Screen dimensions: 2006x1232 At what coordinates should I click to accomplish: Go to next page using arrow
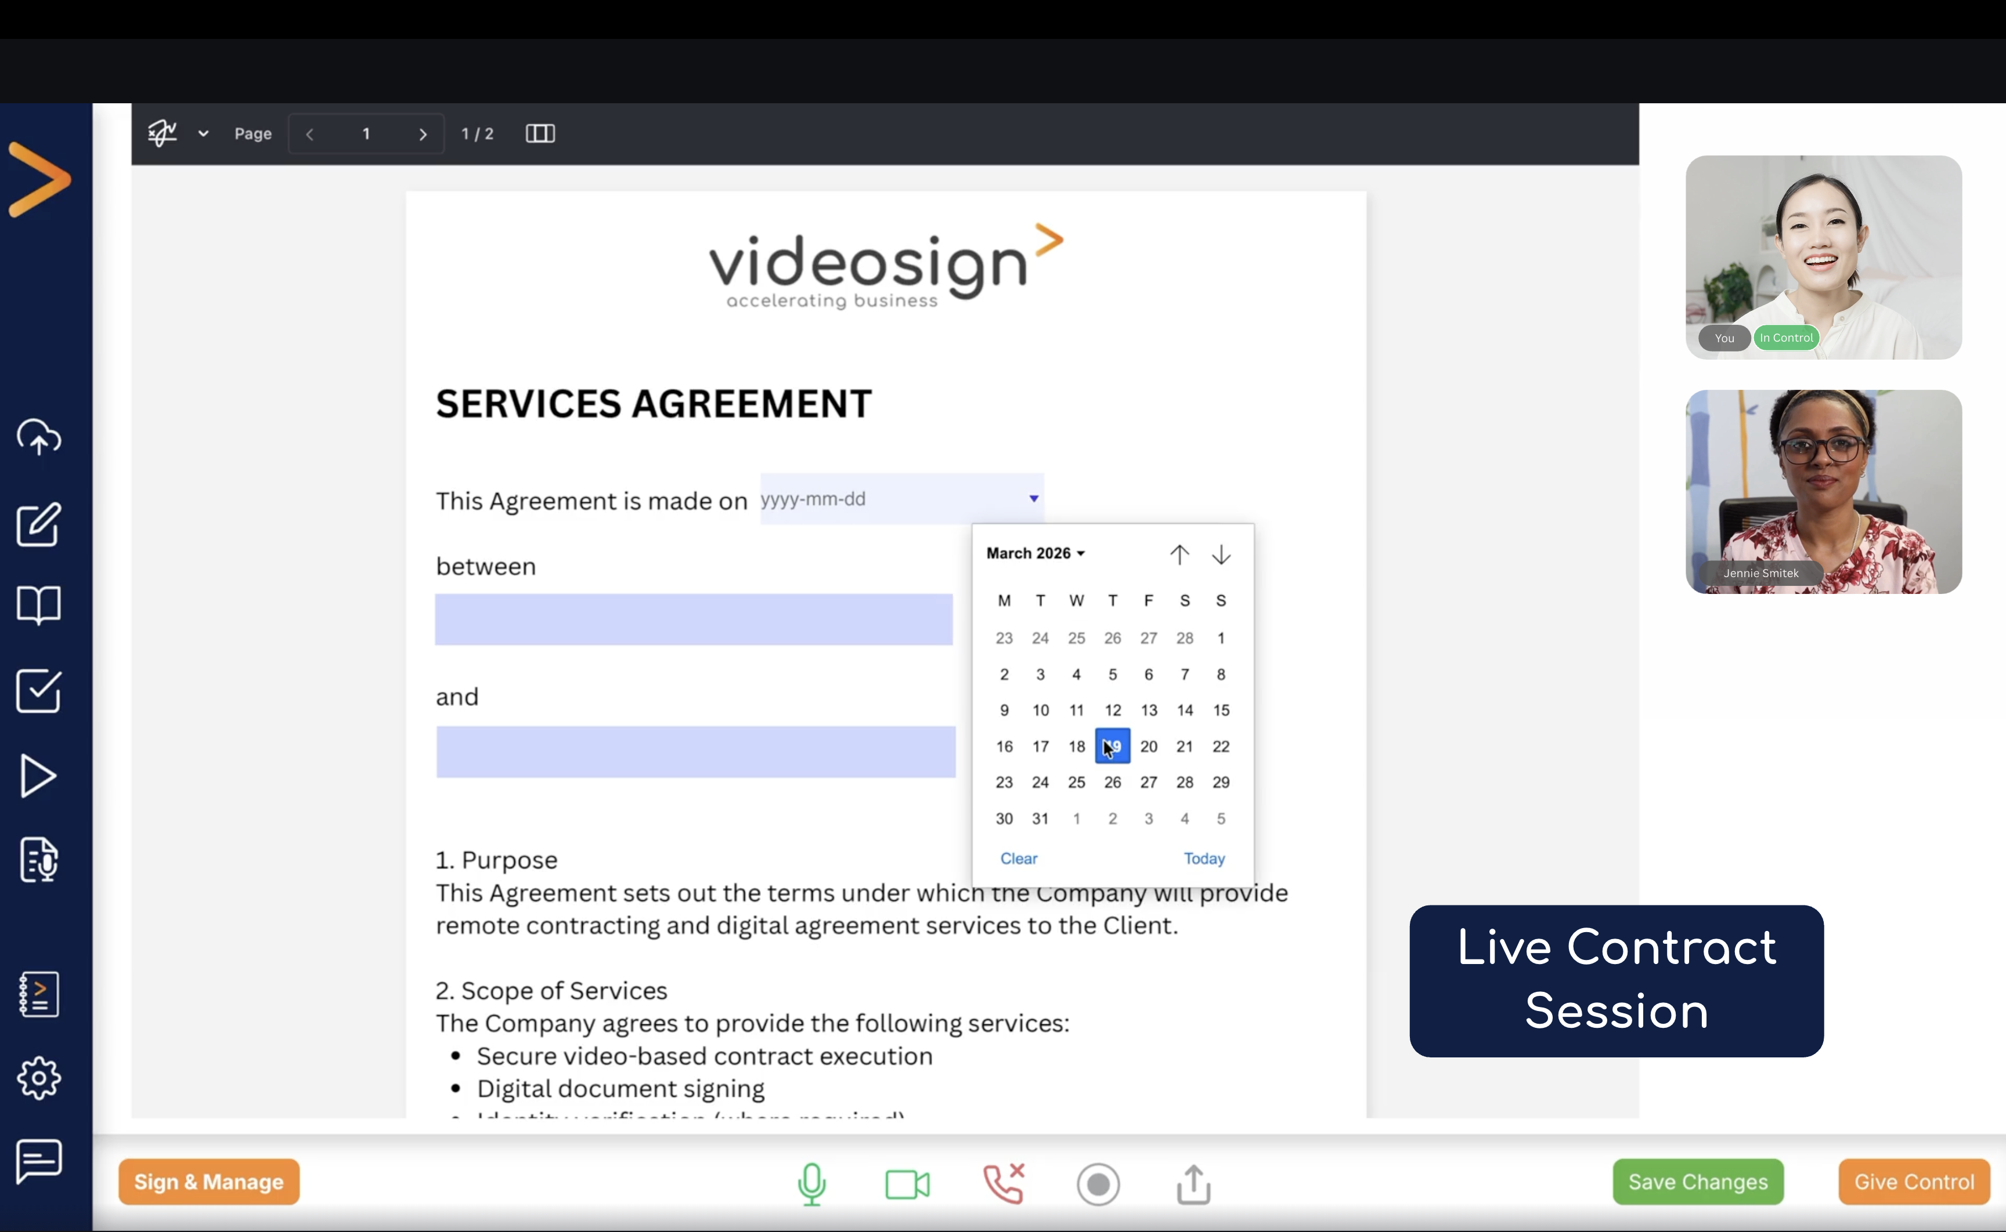pos(422,135)
